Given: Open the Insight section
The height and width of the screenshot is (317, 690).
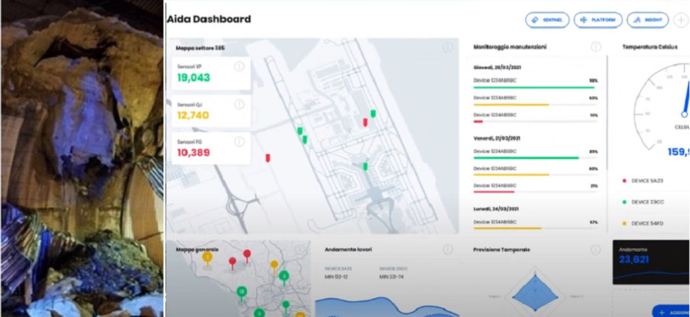Looking at the screenshot, I should [647, 20].
